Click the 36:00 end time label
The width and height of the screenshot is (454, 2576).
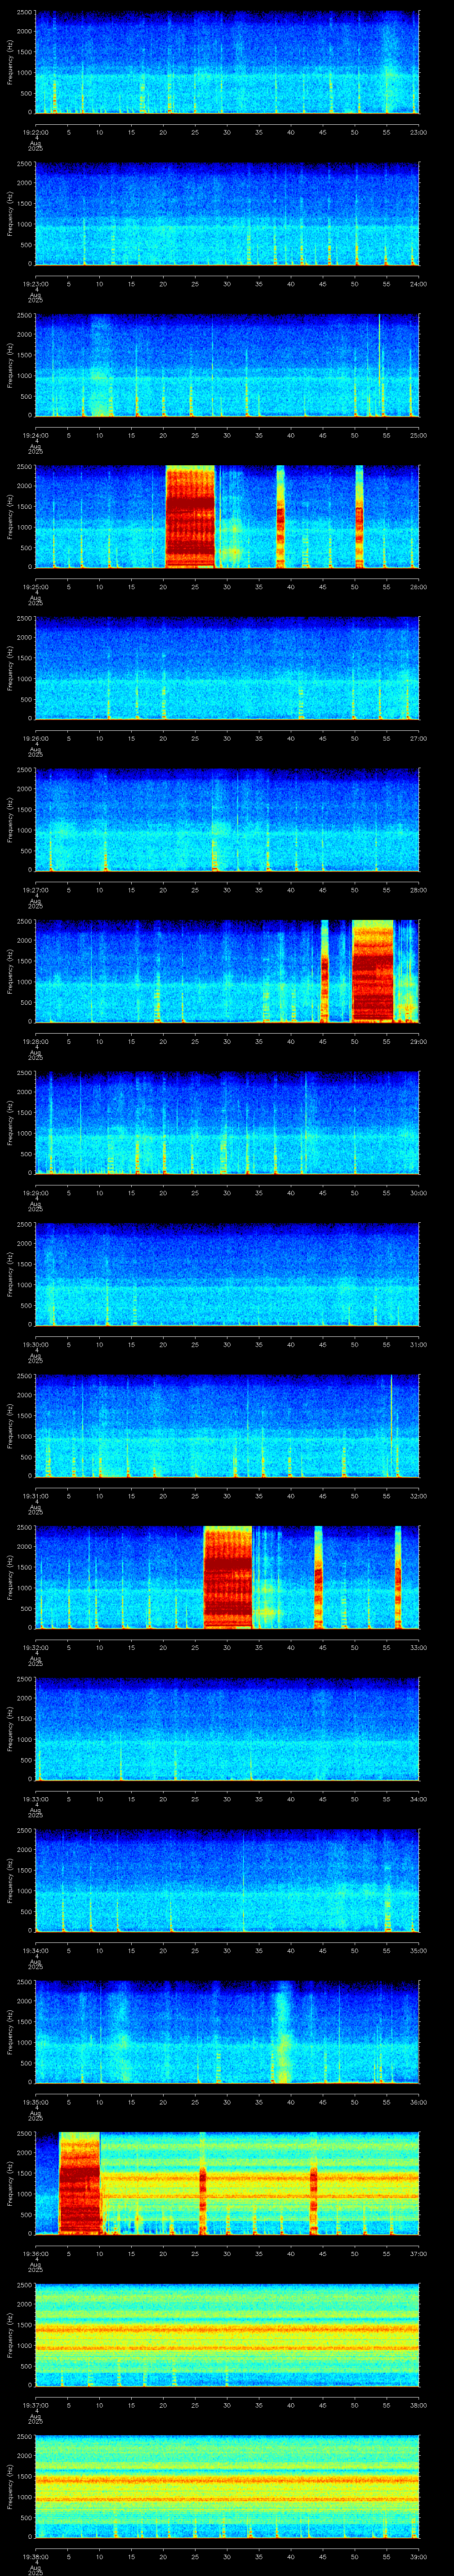(418, 2102)
